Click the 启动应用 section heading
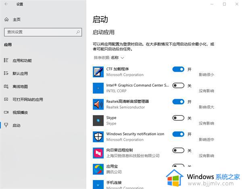The width and height of the screenshot is (242, 189). pyautogui.click(x=104, y=32)
